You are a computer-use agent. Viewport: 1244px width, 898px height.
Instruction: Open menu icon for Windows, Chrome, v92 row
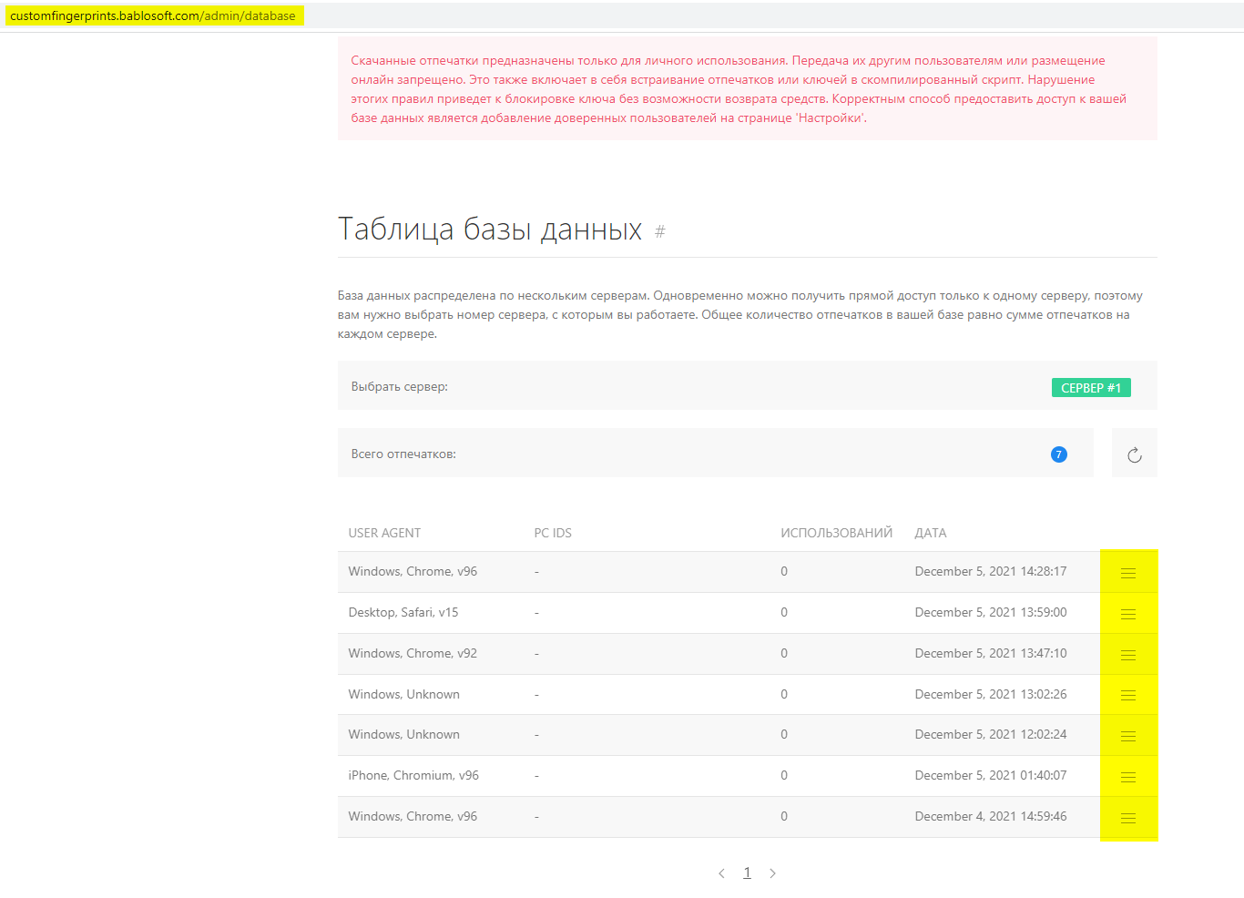click(1127, 655)
